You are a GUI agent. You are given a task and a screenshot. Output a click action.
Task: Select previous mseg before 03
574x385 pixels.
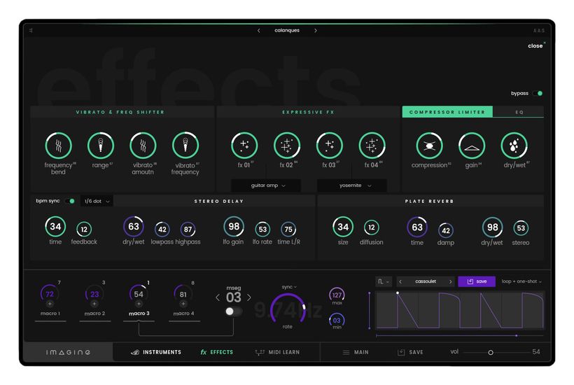218,297
